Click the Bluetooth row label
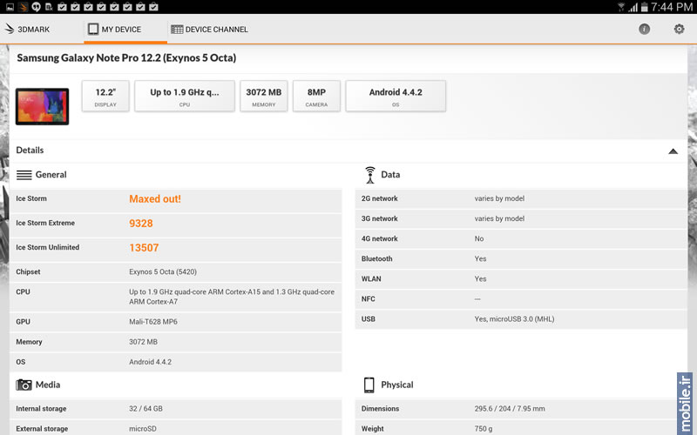697x435 pixels. (377, 258)
